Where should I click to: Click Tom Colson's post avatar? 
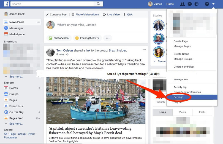[50, 52]
